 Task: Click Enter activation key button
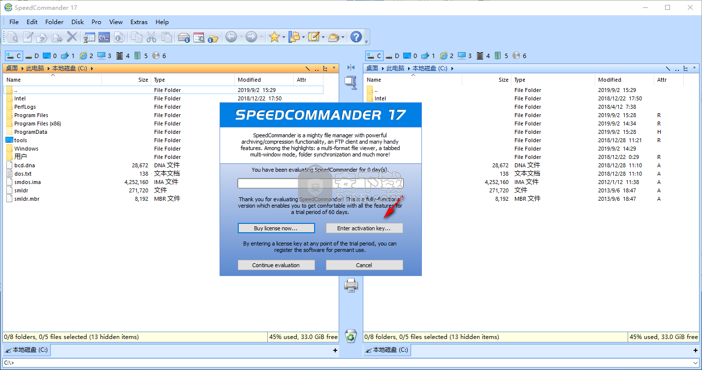(364, 228)
